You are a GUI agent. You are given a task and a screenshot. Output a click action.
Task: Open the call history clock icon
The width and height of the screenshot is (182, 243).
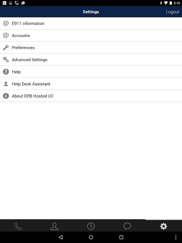[91, 226]
